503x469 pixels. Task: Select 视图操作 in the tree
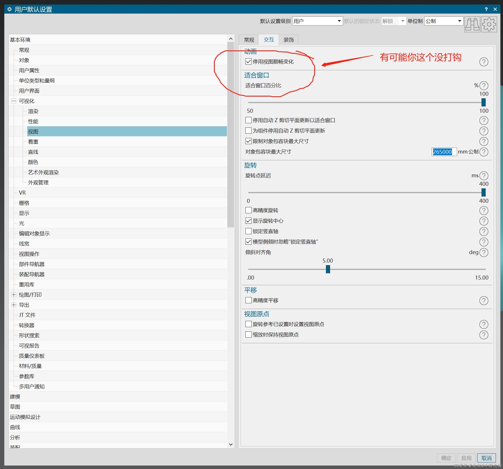(29, 254)
